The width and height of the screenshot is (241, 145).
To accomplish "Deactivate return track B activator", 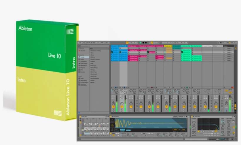I will 216,107.
